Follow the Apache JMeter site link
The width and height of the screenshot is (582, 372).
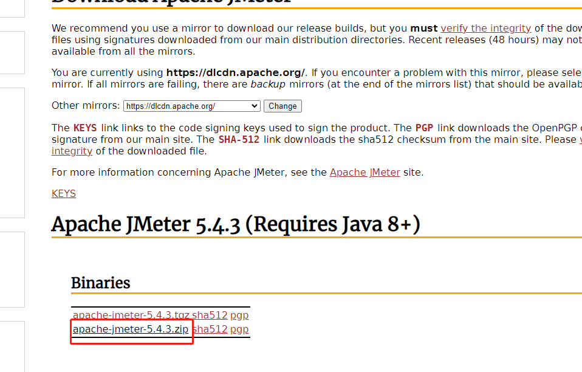pos(365,172)
